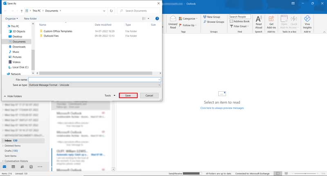
Task: Open Tasks view in Outlook navigation bar
Action: 31,167
